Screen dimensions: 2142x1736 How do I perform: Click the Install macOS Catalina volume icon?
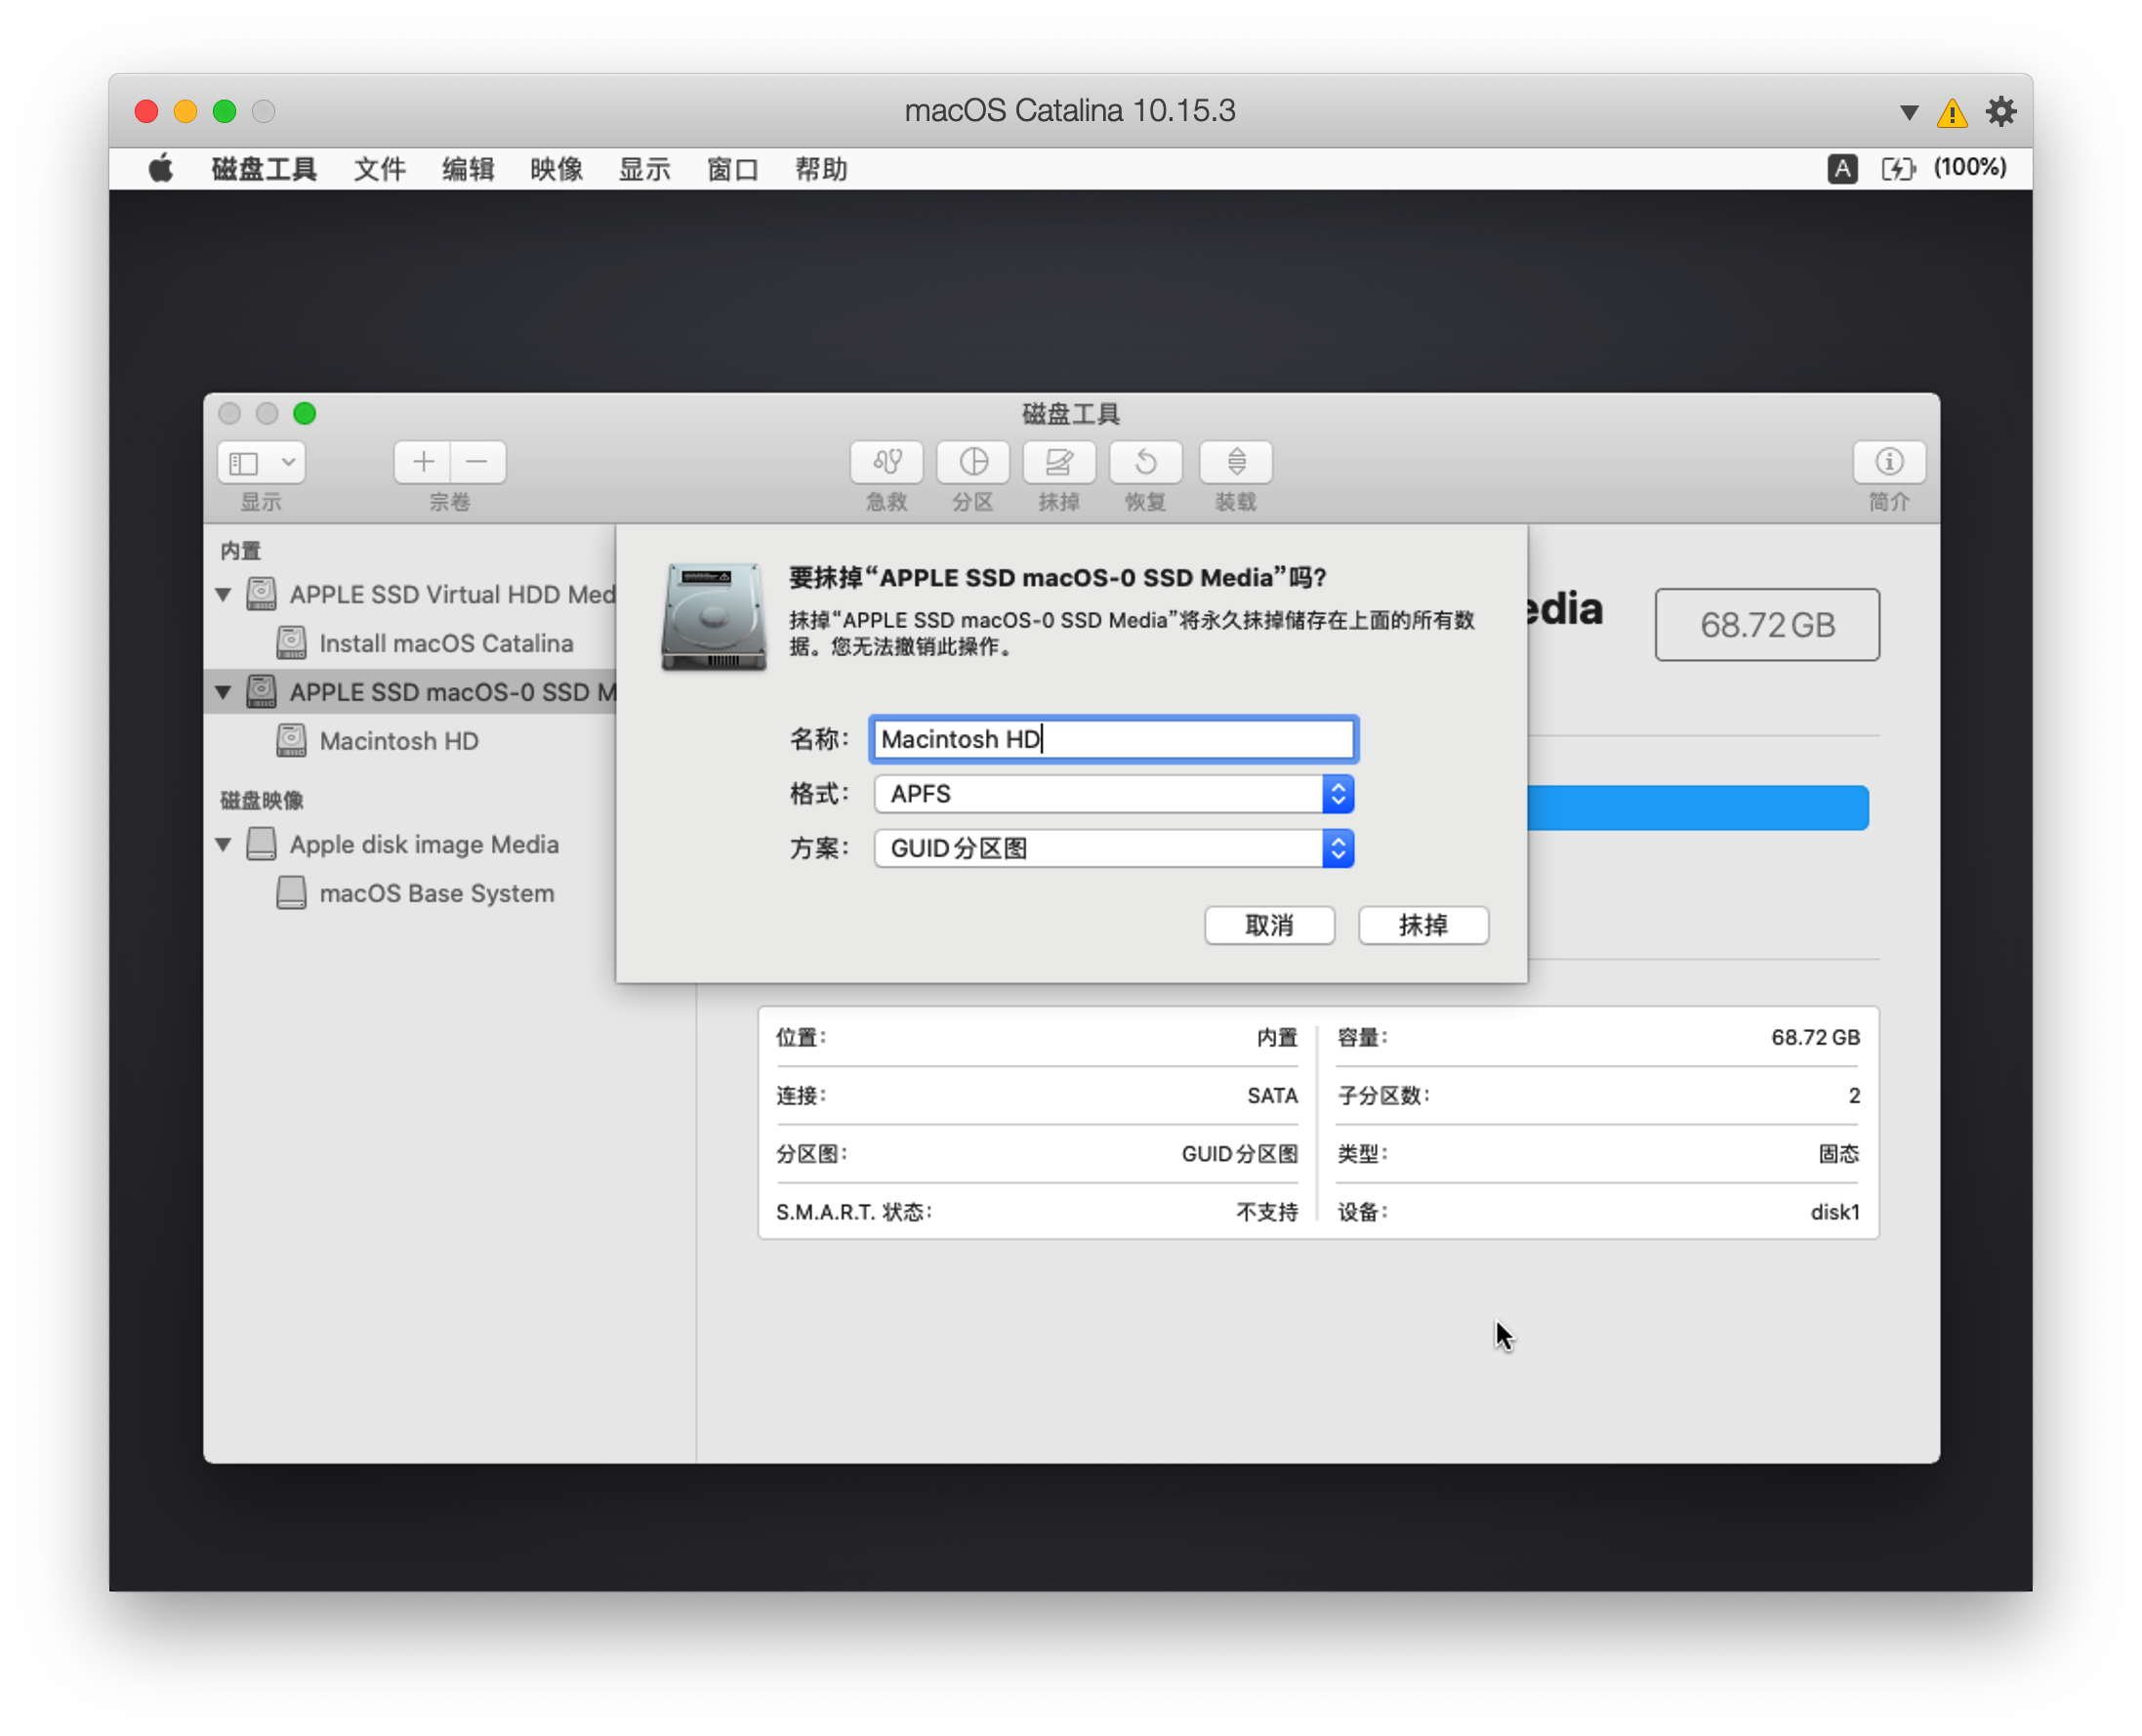[291, 642]
